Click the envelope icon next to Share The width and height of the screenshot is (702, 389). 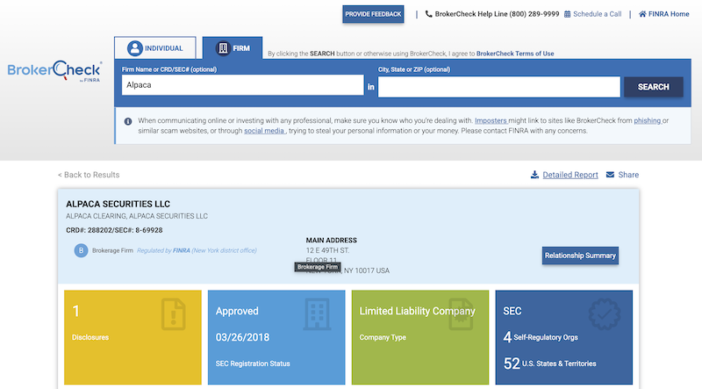coord(610,175)
